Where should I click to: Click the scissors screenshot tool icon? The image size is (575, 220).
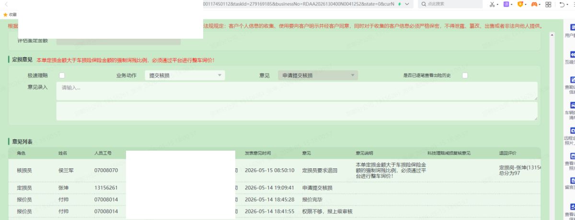click(493, 4)
